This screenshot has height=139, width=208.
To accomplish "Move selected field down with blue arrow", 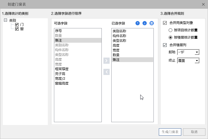I will (x=144, y=23).
